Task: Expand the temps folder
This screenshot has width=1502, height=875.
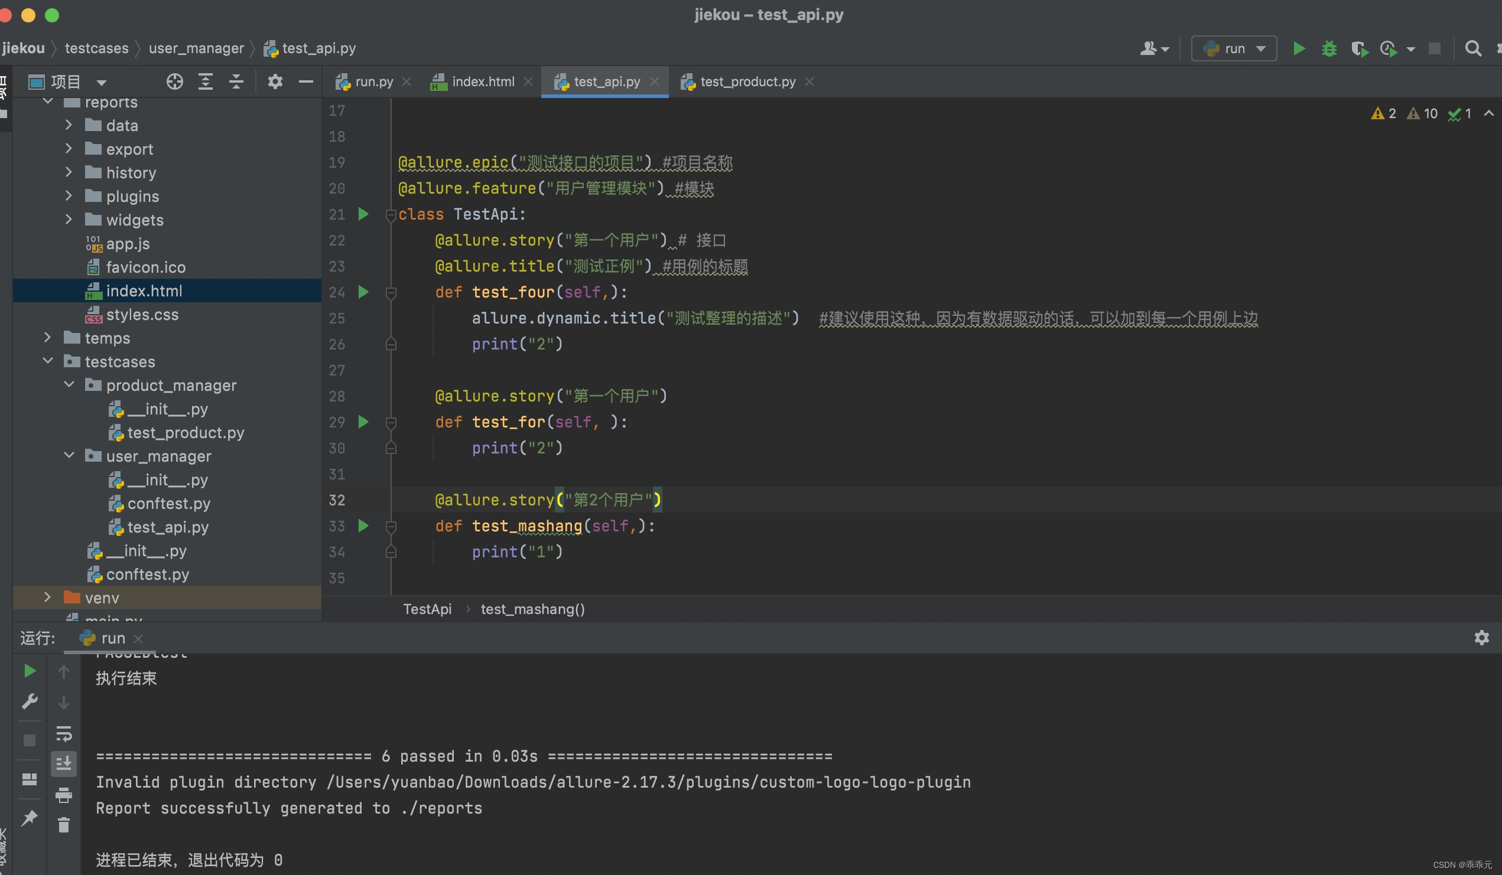Action: point(48,338)
